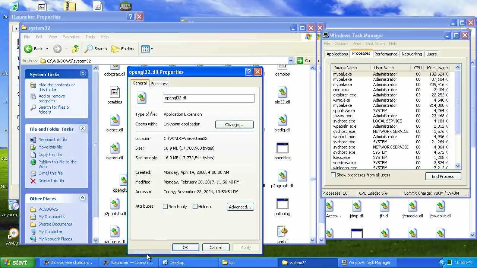477x268 pixels.
Task: Click the Up folder icon in system32
Action: (75, 49)
